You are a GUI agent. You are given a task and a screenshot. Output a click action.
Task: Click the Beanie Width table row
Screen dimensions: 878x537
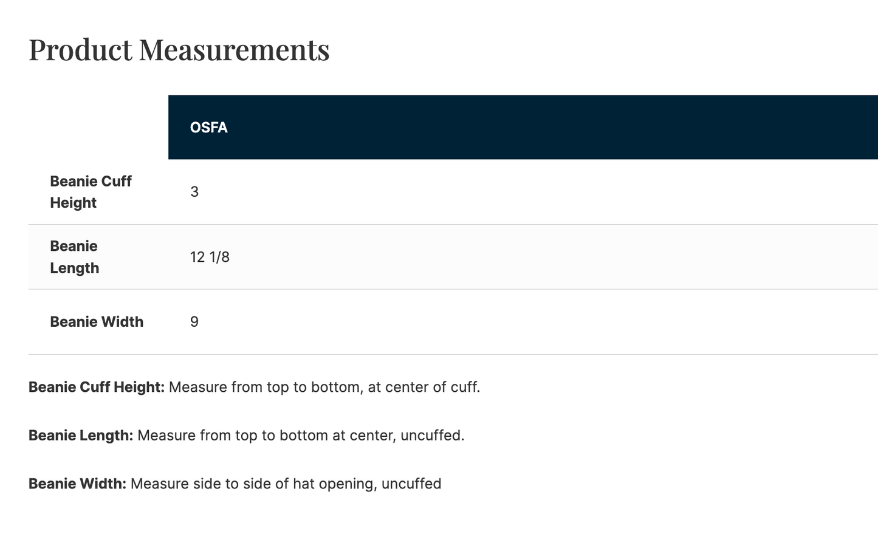click(x=453, y=322)
